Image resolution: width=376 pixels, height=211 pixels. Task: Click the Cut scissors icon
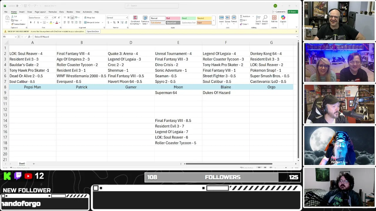(13, 16)
